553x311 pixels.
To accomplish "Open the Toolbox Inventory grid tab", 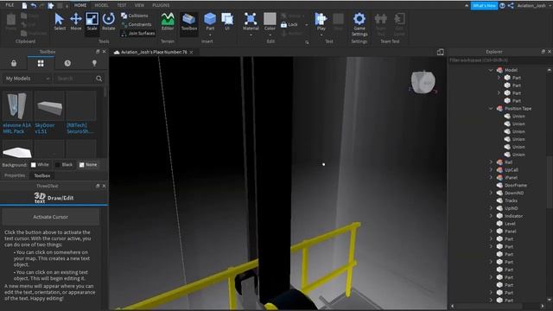I will pyautogui.click(x=41, y=63).
